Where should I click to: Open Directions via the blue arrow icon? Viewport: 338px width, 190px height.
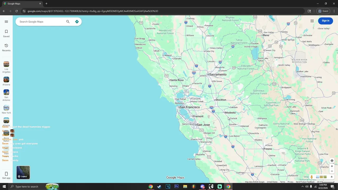tap(77, 22)
